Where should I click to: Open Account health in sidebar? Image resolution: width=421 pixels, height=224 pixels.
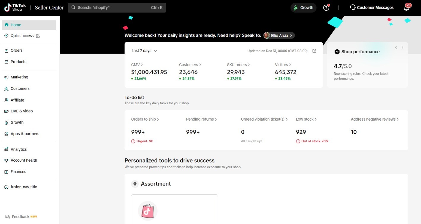point(24,160)
